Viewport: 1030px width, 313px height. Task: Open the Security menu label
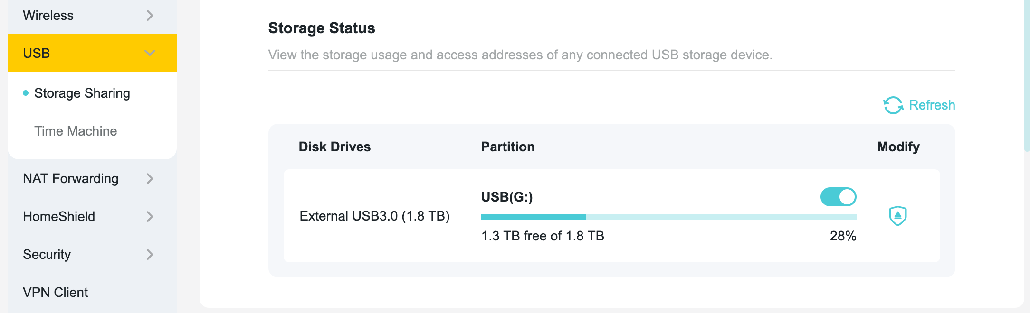(47, 255)
